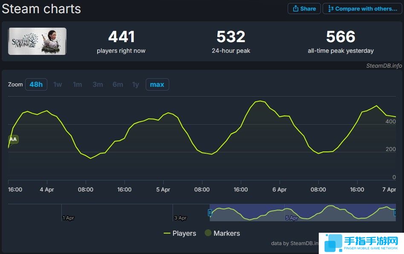Click the 1 Apr label in navigator

tap(68, 218)
